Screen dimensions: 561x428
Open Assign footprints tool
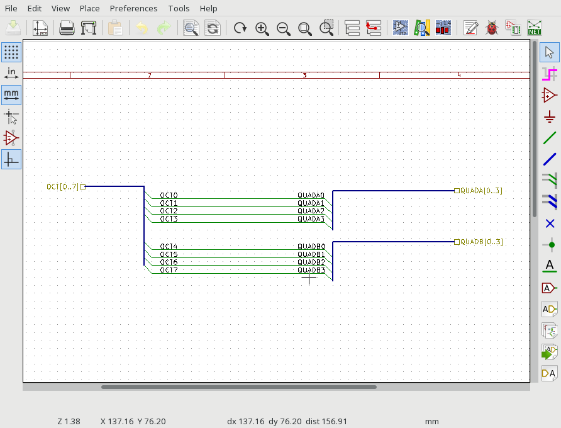tap(513, 28)
